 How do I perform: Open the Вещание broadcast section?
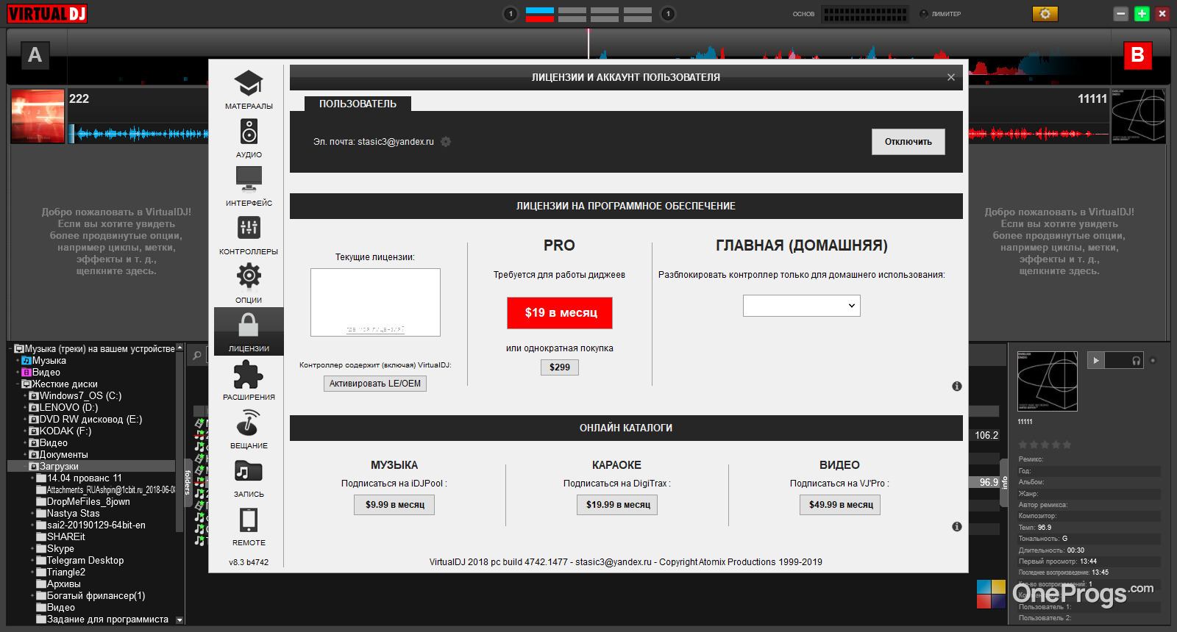tap(249, 428)
